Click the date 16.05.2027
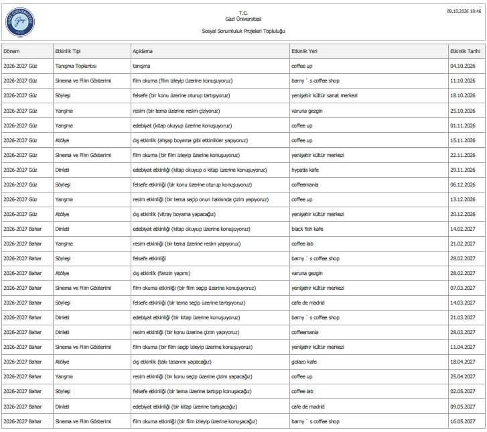The width and height of the screenshot is (487, 432). coord(462,422)
